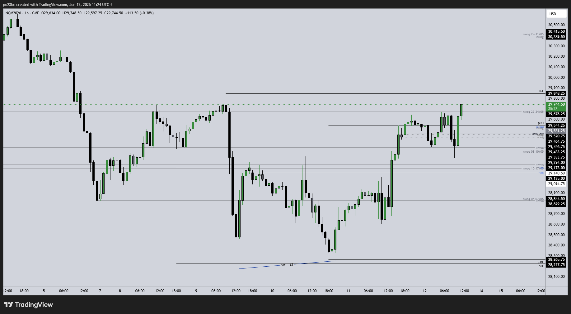Click date 9 on time axis
Screen dimensions: 571x314
click(196, 291)
